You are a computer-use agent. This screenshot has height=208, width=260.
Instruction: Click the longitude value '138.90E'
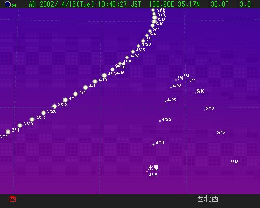point(161,4)
